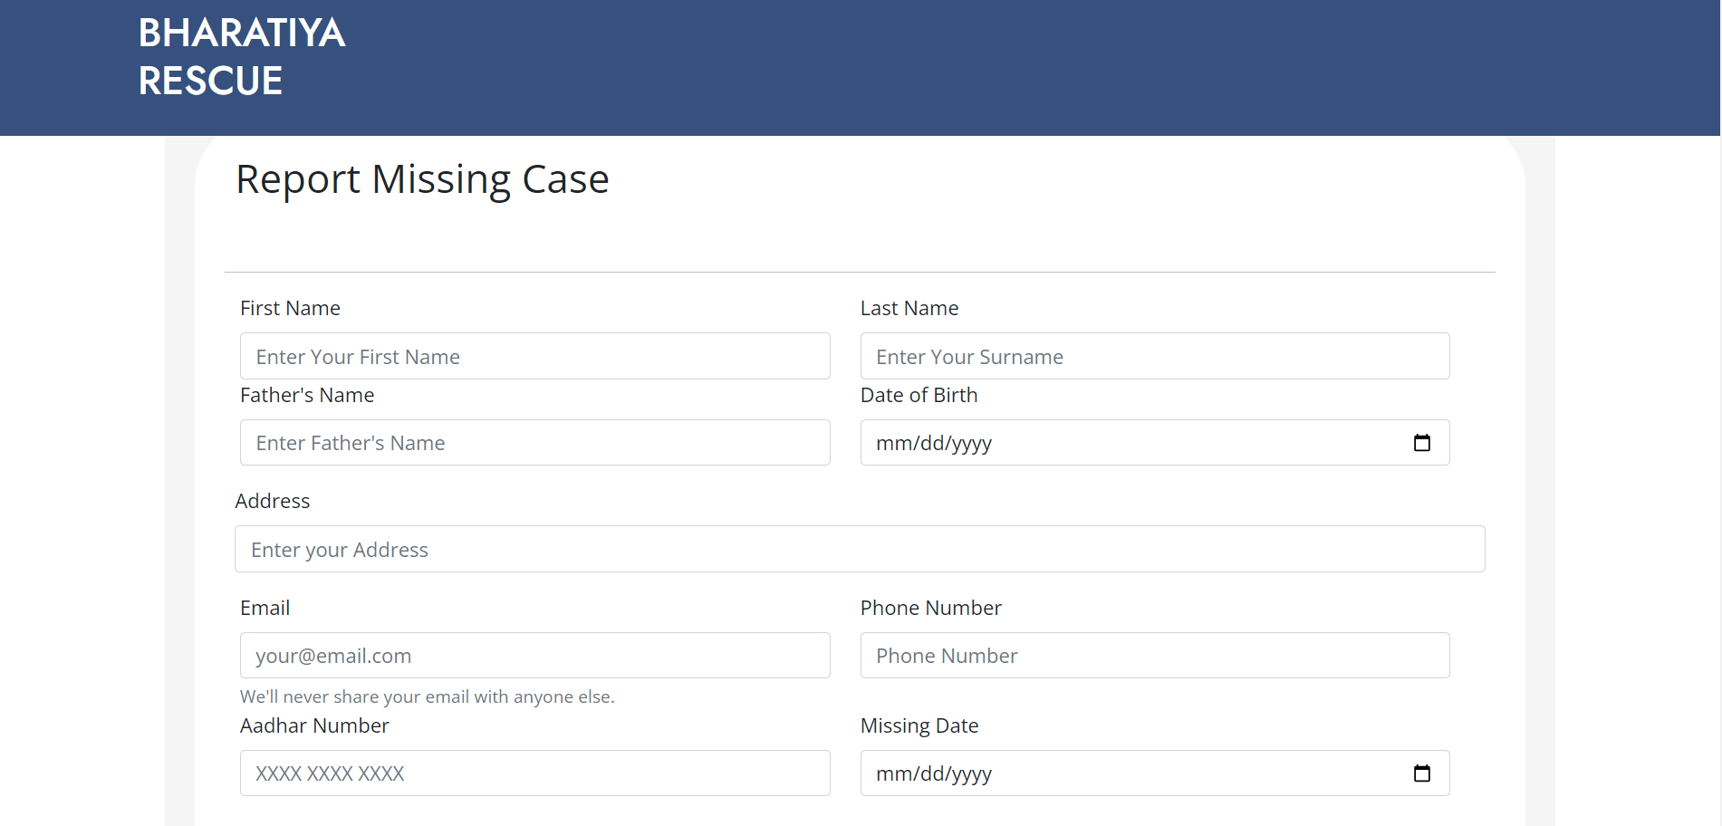
Task: Click the Last Name surname field
Action: pos(1154,356)
